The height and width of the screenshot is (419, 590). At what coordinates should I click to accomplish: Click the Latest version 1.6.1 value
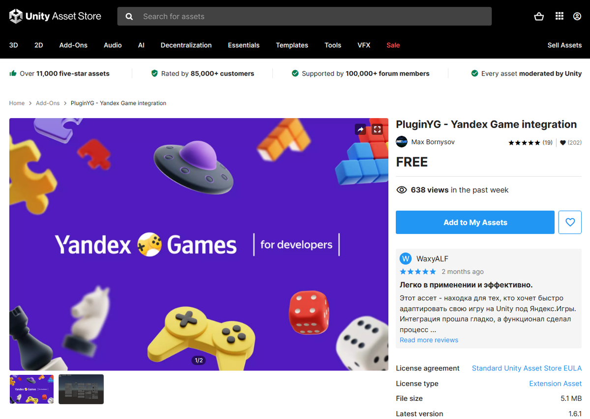coord(575,414)
